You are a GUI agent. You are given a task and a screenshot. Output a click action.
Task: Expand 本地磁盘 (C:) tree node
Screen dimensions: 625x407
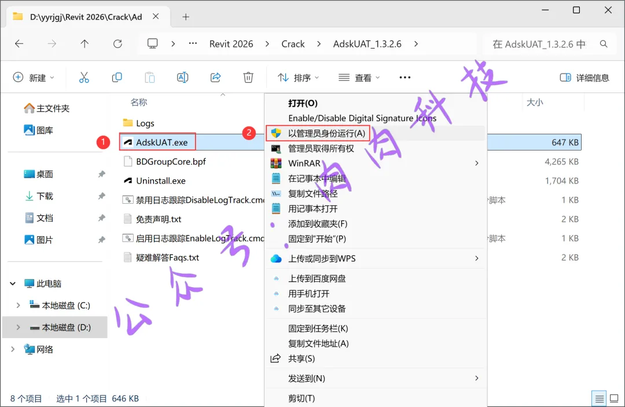[x=18, y=305]
